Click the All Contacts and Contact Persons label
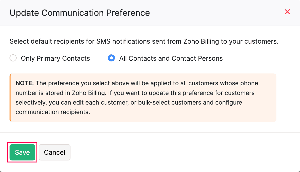Viewport: 300px width, 172px height. coord(171,58)
